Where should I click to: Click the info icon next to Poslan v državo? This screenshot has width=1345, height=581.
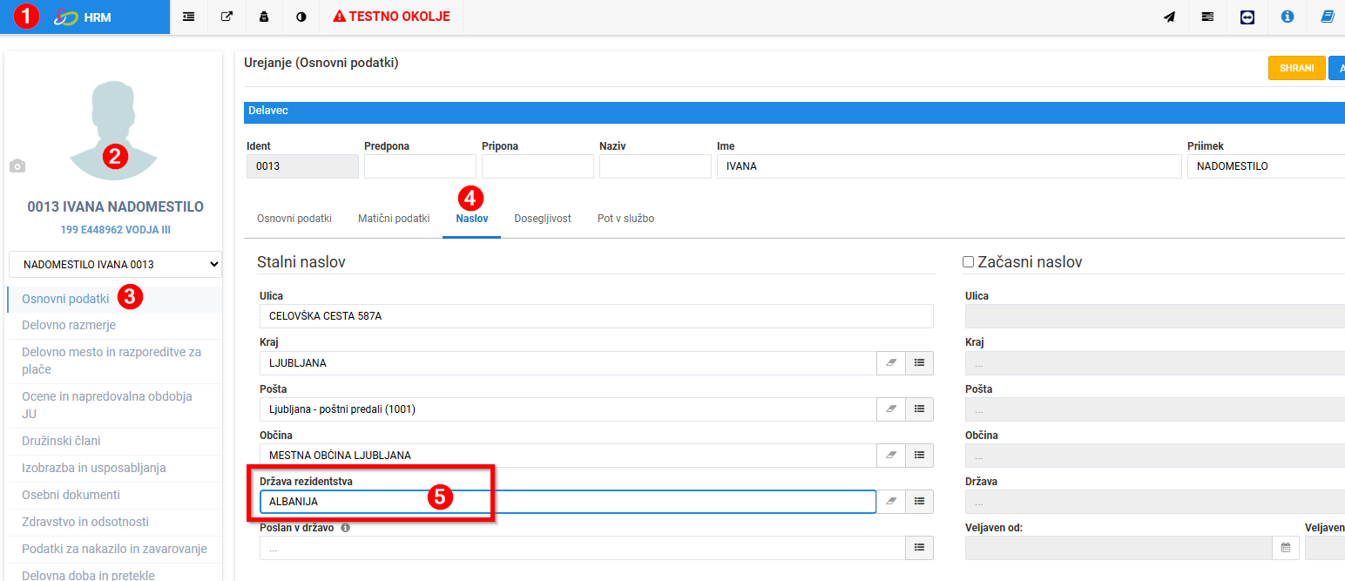coord(346,528)
